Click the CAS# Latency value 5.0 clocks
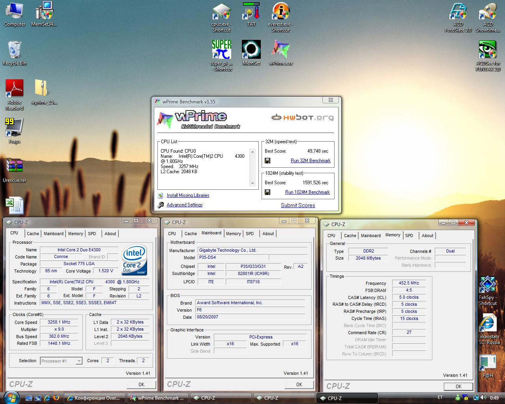This screenshot has width=505, height=404. click(409, 297)
